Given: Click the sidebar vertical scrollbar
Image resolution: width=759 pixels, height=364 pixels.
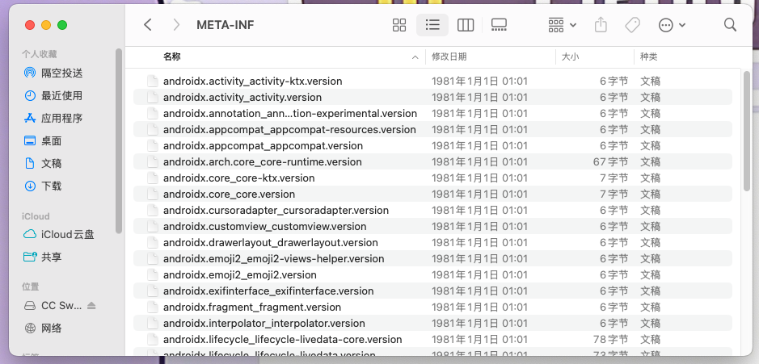Looking at the screenshot, I should 119,140.
